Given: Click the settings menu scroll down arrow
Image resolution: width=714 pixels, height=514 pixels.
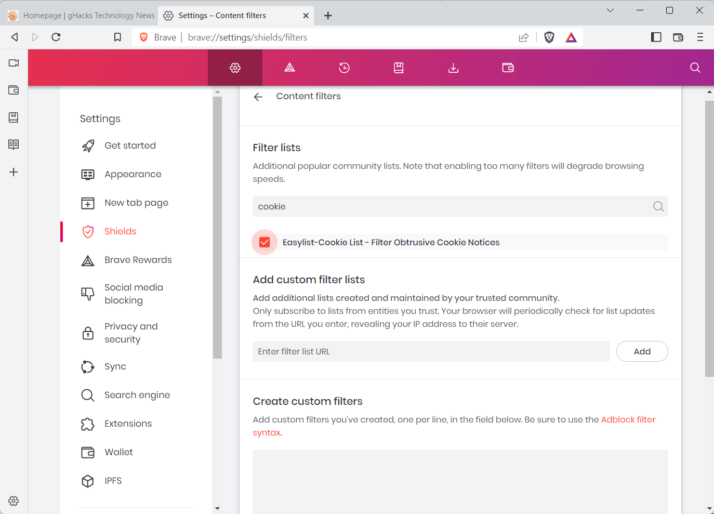Looking at the screenshot, I should click(x=217, y=509).
